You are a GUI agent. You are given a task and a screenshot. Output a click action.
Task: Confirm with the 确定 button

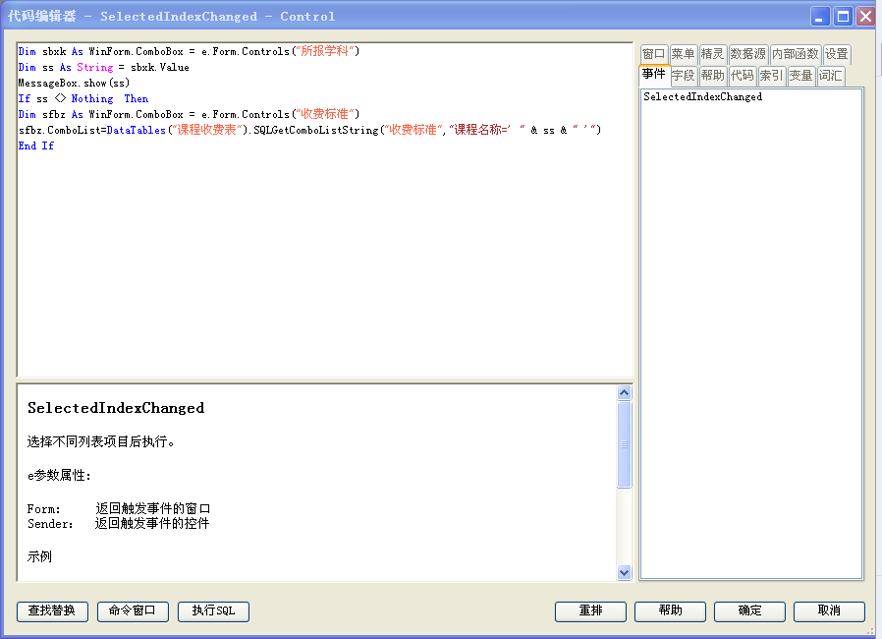point(749,611)
